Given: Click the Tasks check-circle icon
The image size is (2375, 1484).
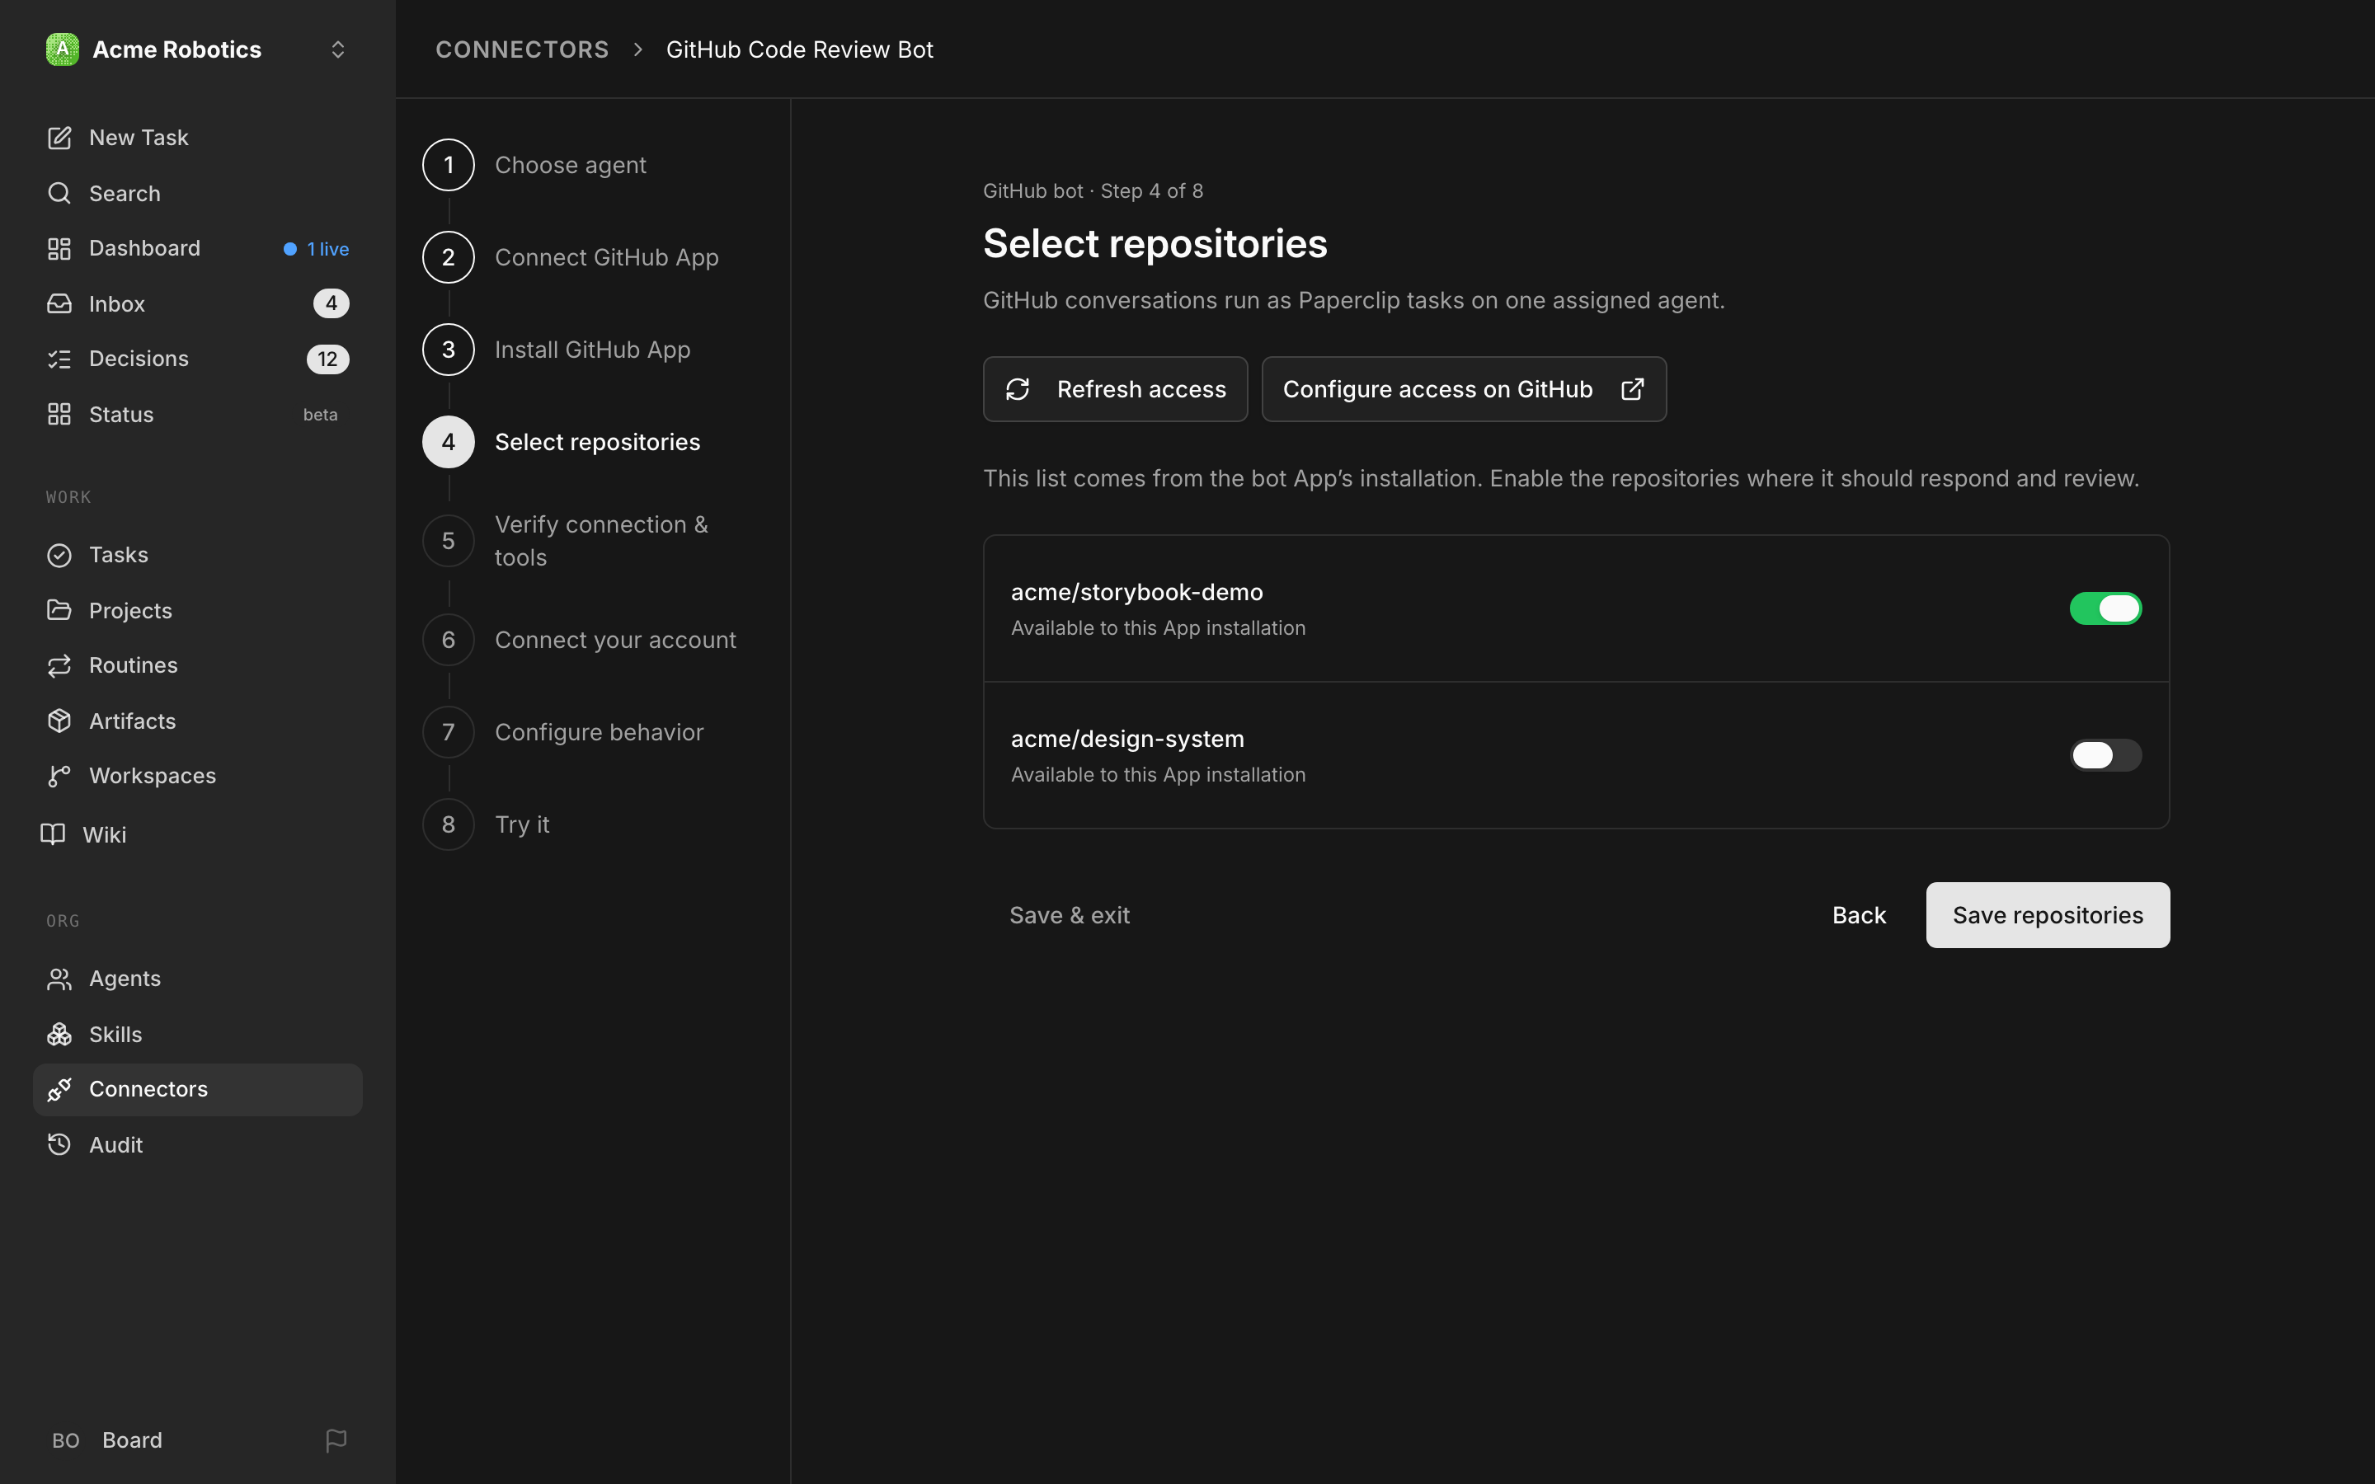Looking at the screenshot, I should (x=59, y=556).
